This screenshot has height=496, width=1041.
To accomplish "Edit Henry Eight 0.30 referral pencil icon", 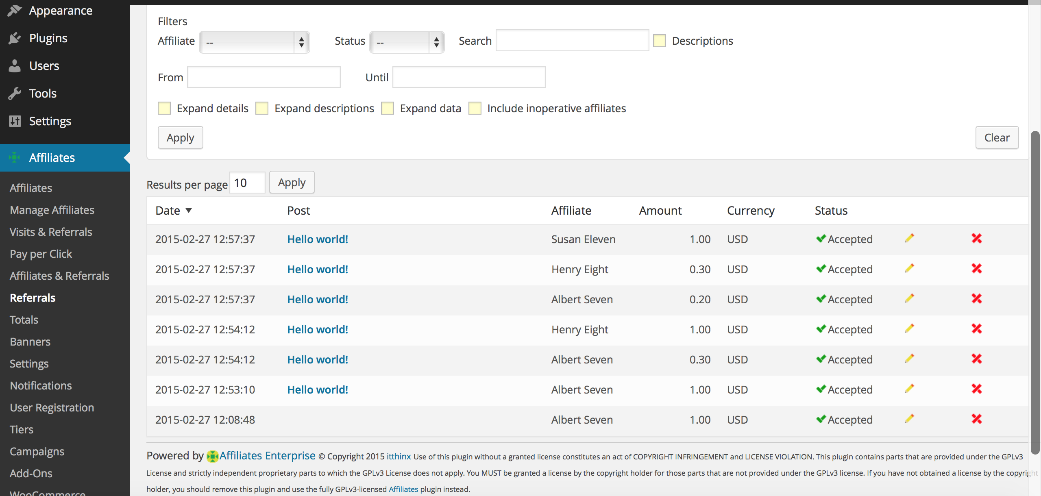I will 910,269.
